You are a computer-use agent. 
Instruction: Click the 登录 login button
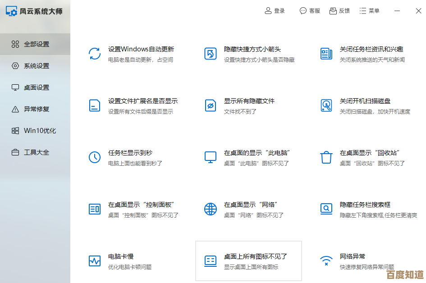(275, 11)
